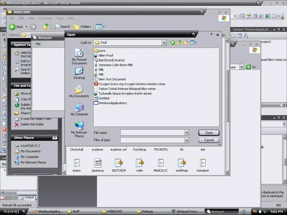The image size is (287, 215).
Task: Open Favorites menu in WINDOWS explorer
Action: click(x=45, y=18)
